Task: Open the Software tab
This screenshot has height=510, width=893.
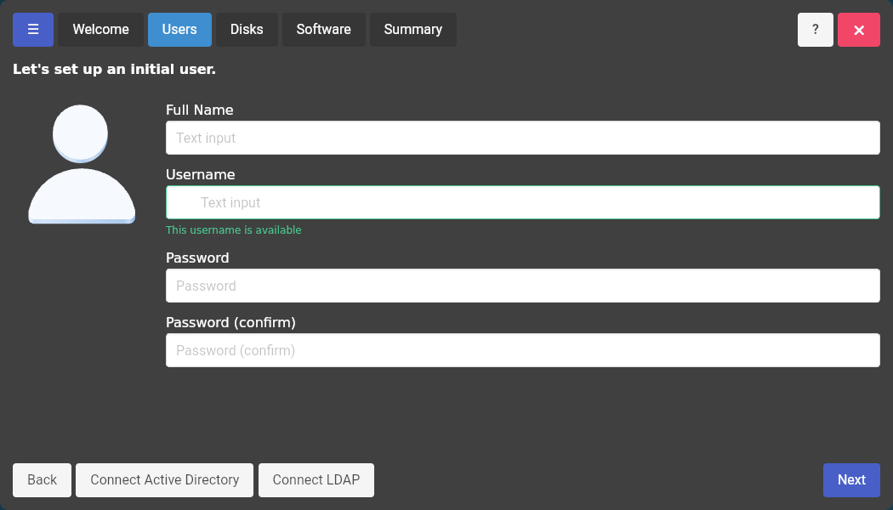Action: pos(323,30)
